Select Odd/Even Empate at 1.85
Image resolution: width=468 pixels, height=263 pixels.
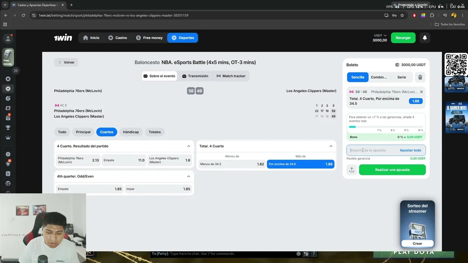[90, 189]
